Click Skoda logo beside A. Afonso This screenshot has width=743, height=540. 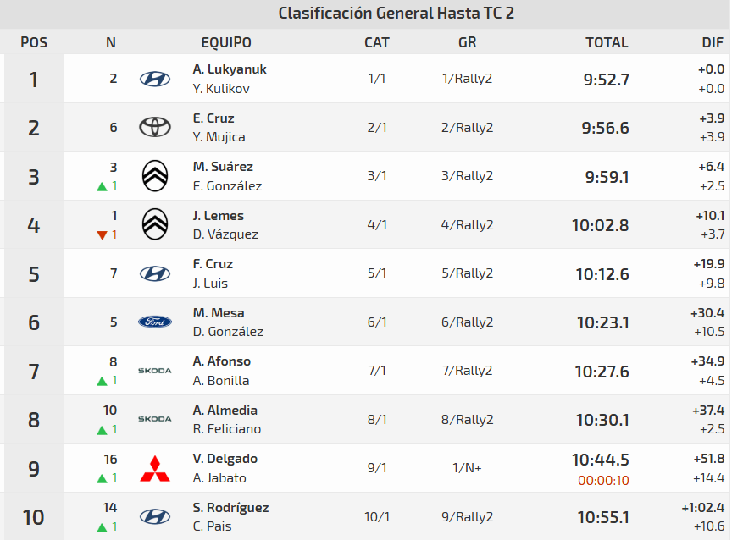pos(154,371)
